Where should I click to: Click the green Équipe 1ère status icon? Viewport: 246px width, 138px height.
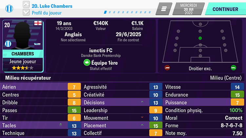pyautogui.click(x=87, y=62)
